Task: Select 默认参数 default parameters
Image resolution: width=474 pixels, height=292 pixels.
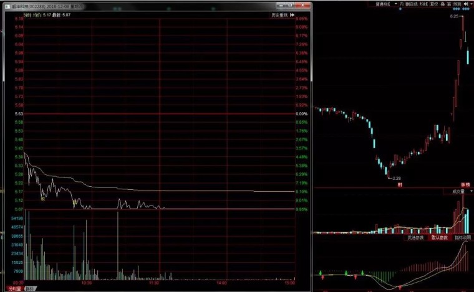Action: 440,237
